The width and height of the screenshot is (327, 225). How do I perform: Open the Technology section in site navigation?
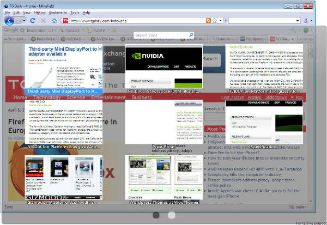click(47, 98)
